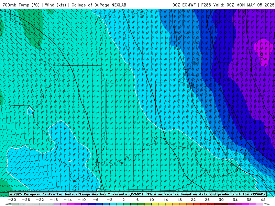Click the red color bar swatch below 26
Screen dimensions: 275x206
pos(211,204)
